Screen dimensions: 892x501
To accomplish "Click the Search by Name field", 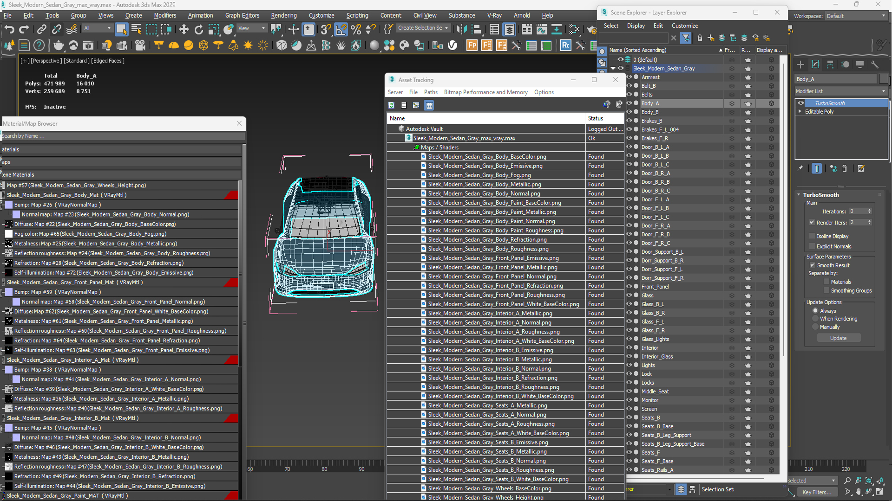I will [122, 136].
